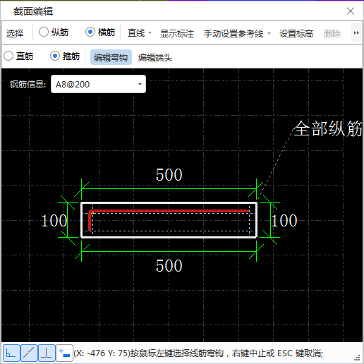This screenshot has width=364, height=364.
Task: Click the plus coordinate input icon
Action: point(64,353)
